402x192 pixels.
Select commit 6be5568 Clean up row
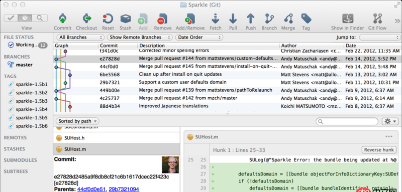tap(227, 75)
